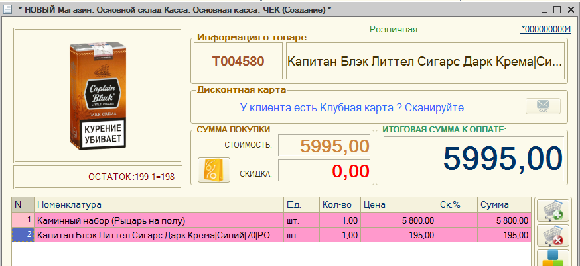The width and height of the screenshot is (580, 266).
Task: Click quantity 1,00 for Каминный набор
Action: click(340, 220)
